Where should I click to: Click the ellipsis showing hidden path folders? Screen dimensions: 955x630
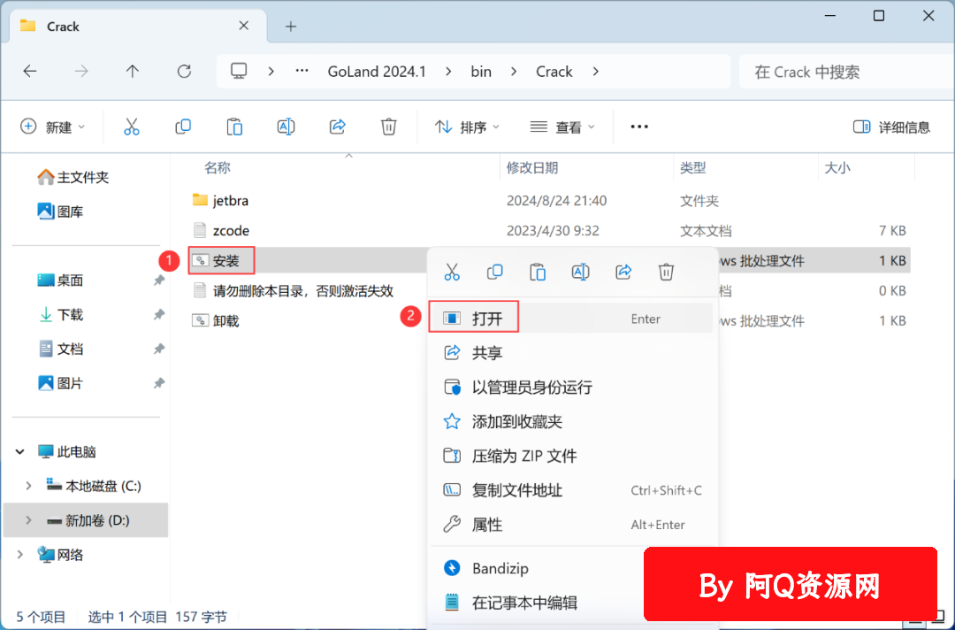[302, 71]
